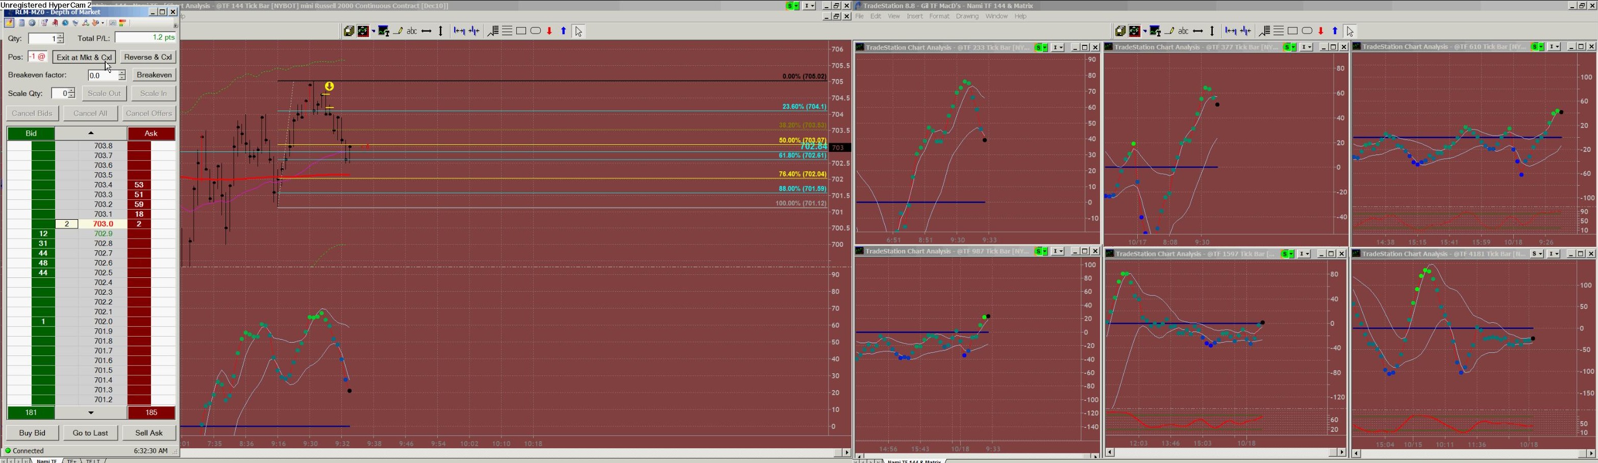Click the colored bars icon in Depth of Market toolbar
Viewport: 1598px width, 463px height.
[x=123, y=23]
